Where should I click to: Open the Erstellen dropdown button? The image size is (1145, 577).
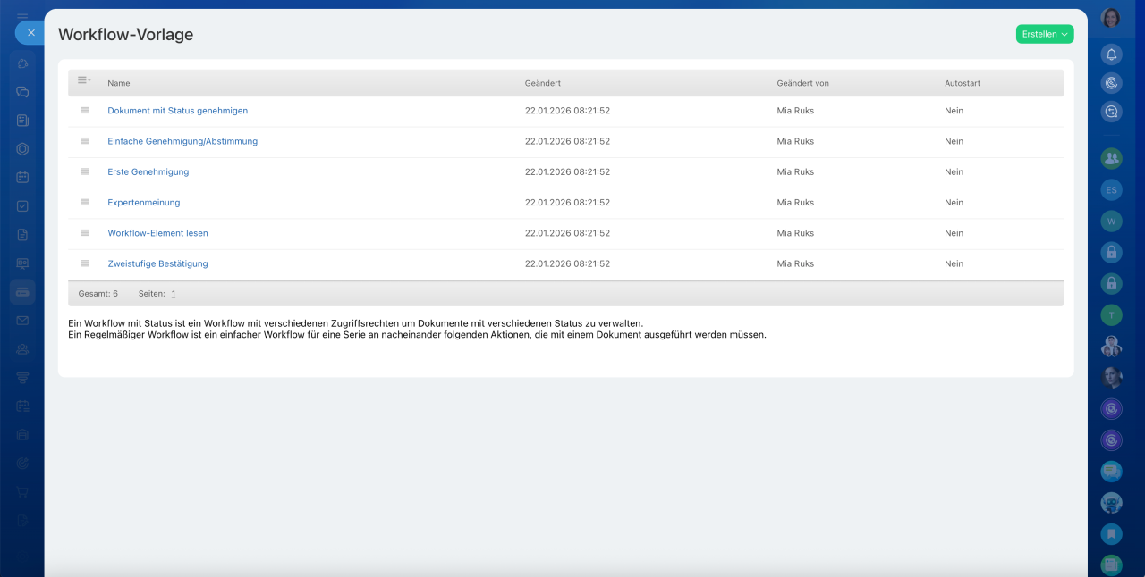point(1045,34)
